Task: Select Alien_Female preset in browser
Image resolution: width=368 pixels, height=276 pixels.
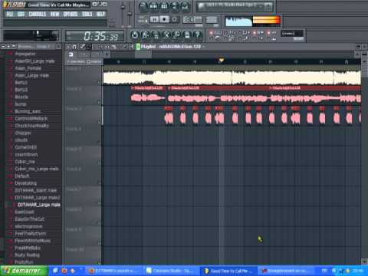Action: pos(28,68)
